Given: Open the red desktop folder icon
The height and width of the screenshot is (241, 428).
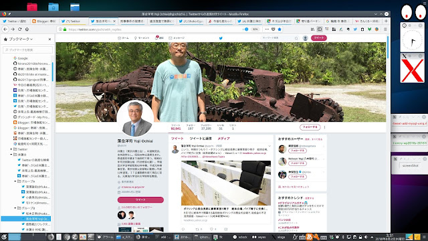Looking at the screenshot, I should (x=32, y=7).
